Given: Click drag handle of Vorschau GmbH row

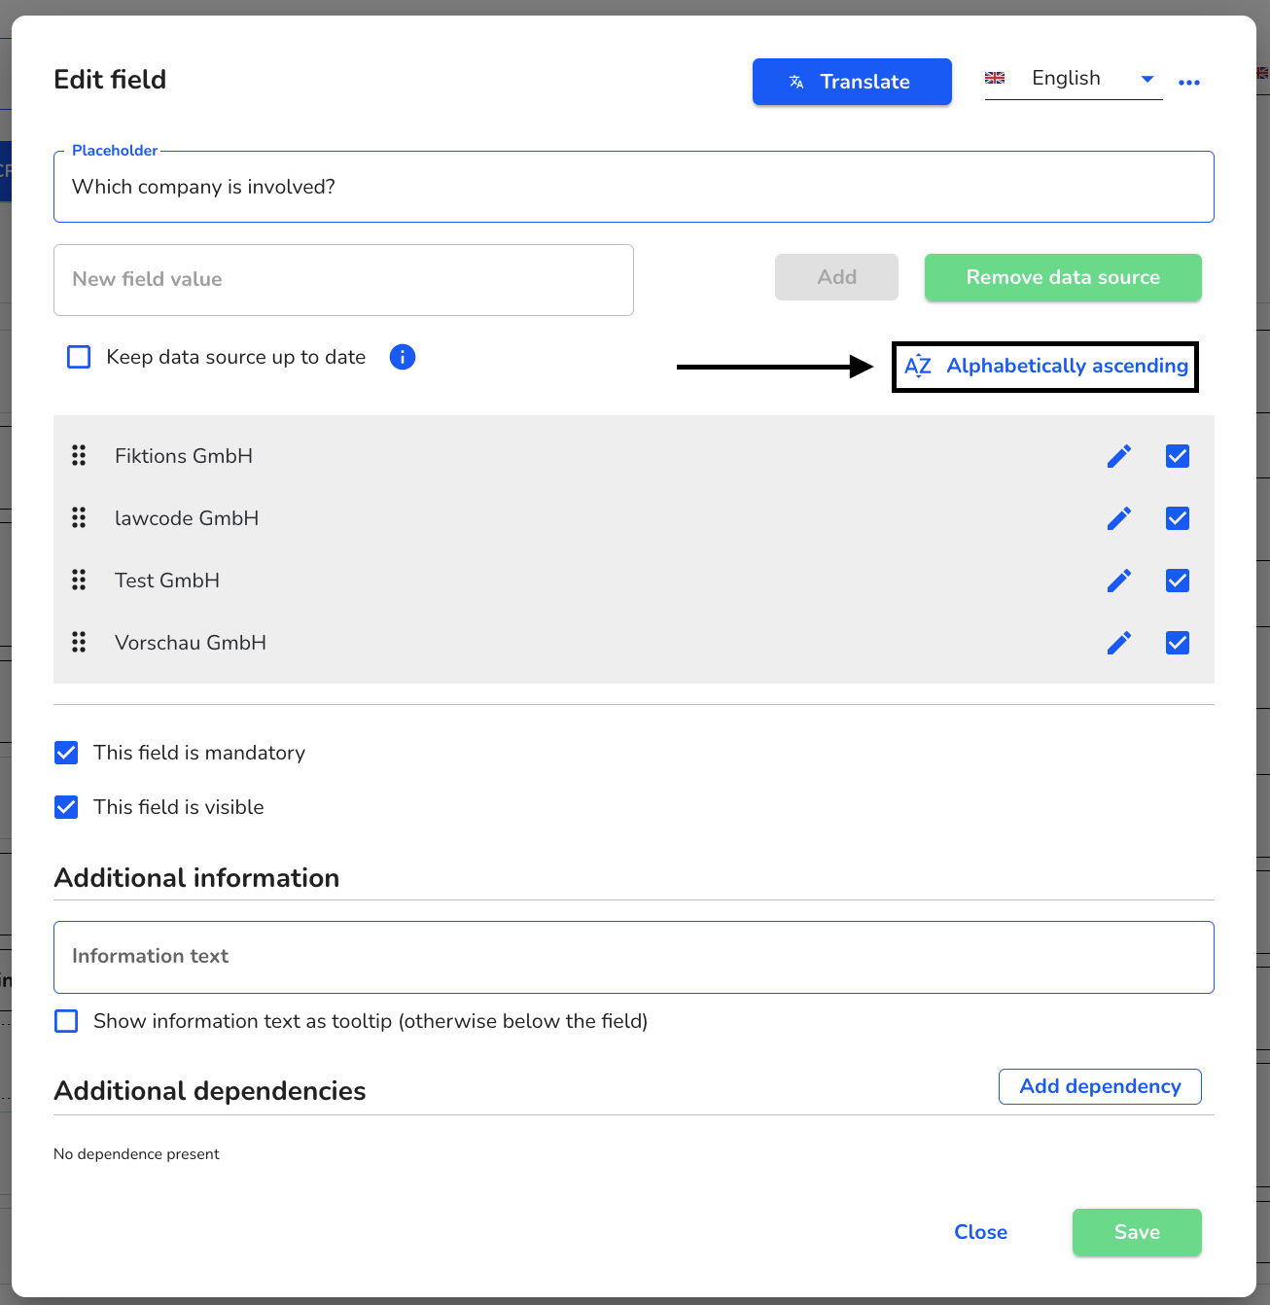Looking at the screenshot, I should coord(79,642).
